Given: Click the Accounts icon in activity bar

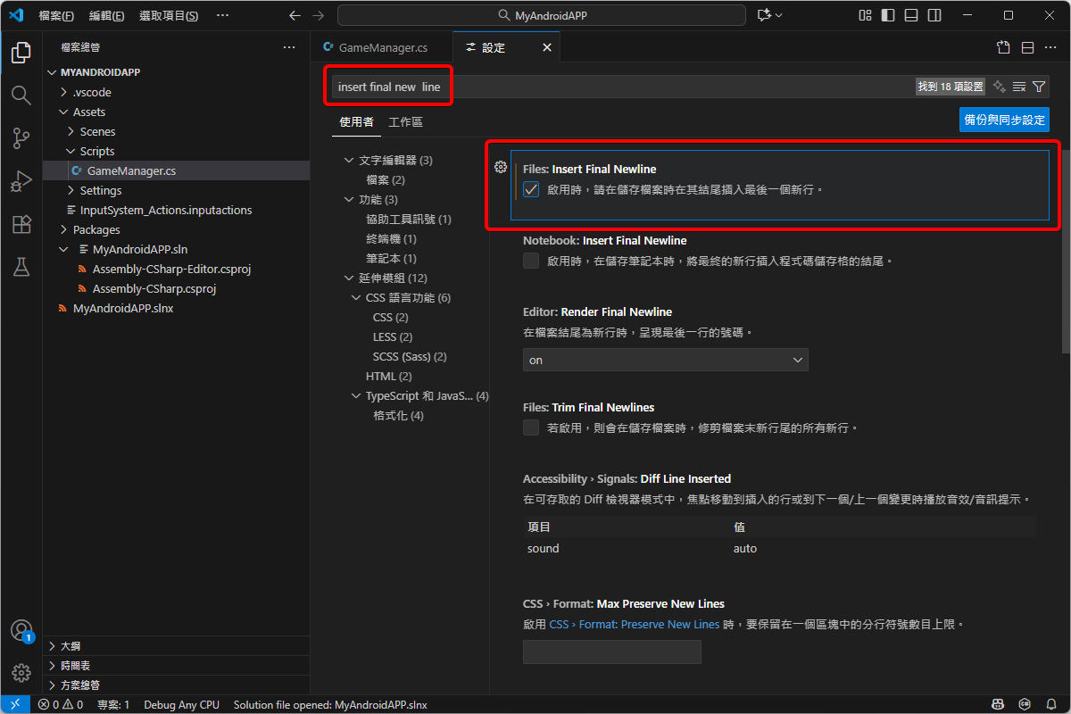Looking at the screenshot, I should tap(21, 630).
